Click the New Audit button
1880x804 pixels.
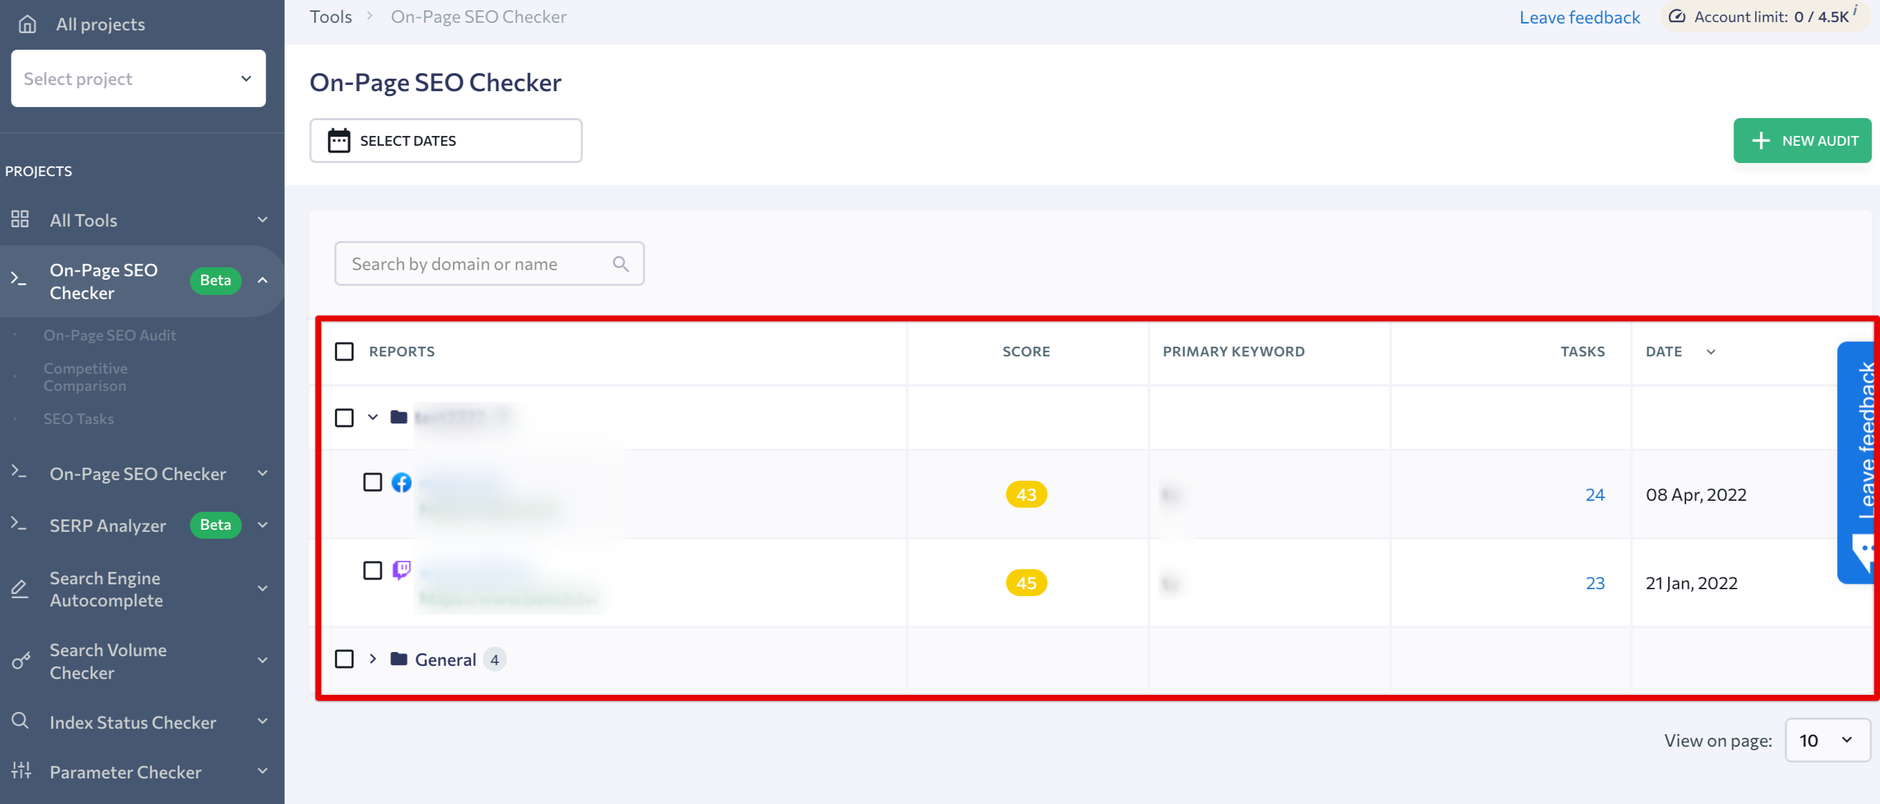click(1801, 140)
